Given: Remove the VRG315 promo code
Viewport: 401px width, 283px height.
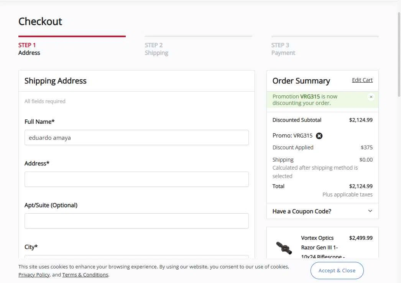Looking at the screenshot, I should coord(319,136).
